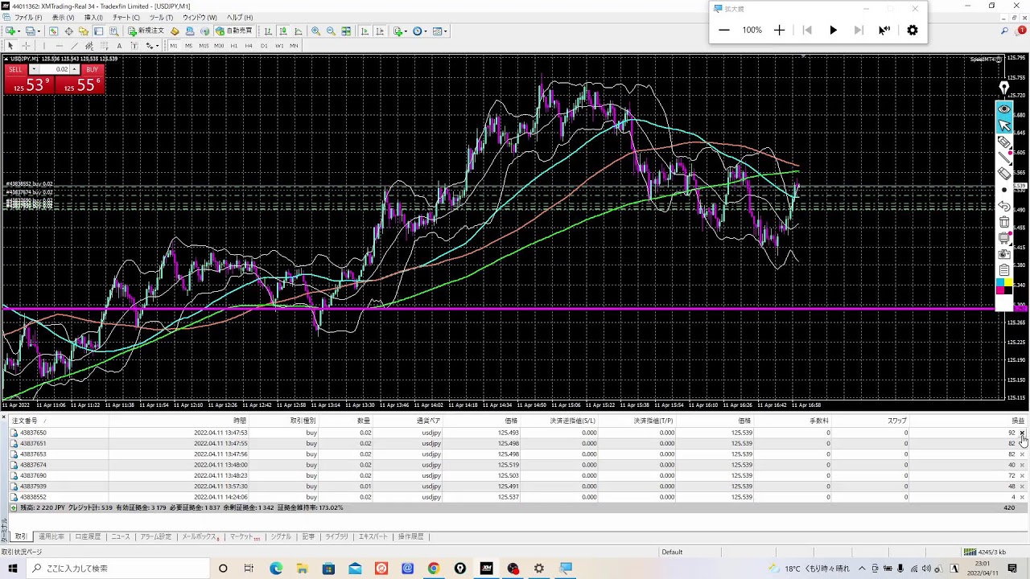Click the 新規注文 new order button

146,31
